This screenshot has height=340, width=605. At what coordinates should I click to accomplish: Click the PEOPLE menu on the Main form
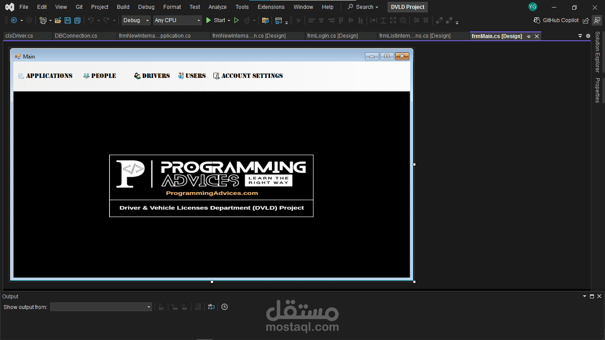pyautogui.click(x=100, y=76)
